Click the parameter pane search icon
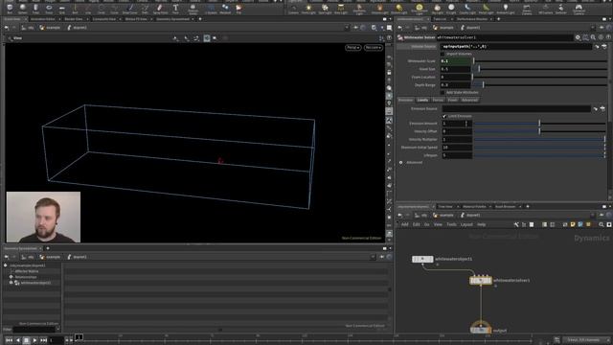The image size is (613, 345). pyautogui.click(x=593, y=37)
